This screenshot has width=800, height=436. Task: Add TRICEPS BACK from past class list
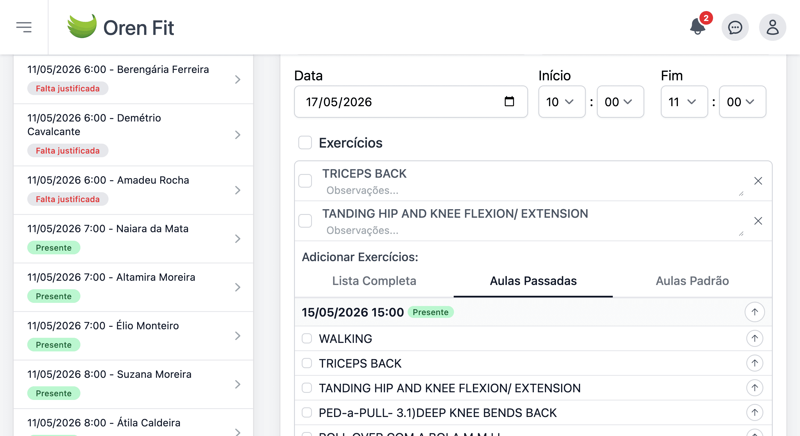tap(754, 363)
